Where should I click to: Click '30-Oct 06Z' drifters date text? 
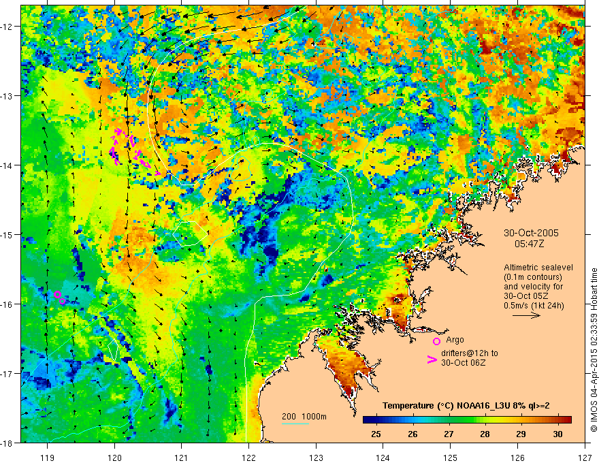[464, 362]
